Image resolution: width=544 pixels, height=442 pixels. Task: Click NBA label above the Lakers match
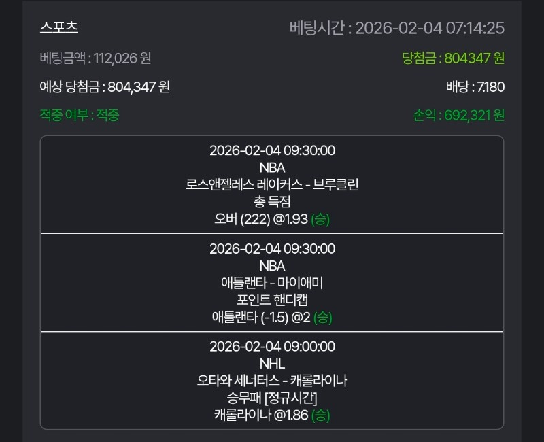pyautogui.click(x=272, y=167)
